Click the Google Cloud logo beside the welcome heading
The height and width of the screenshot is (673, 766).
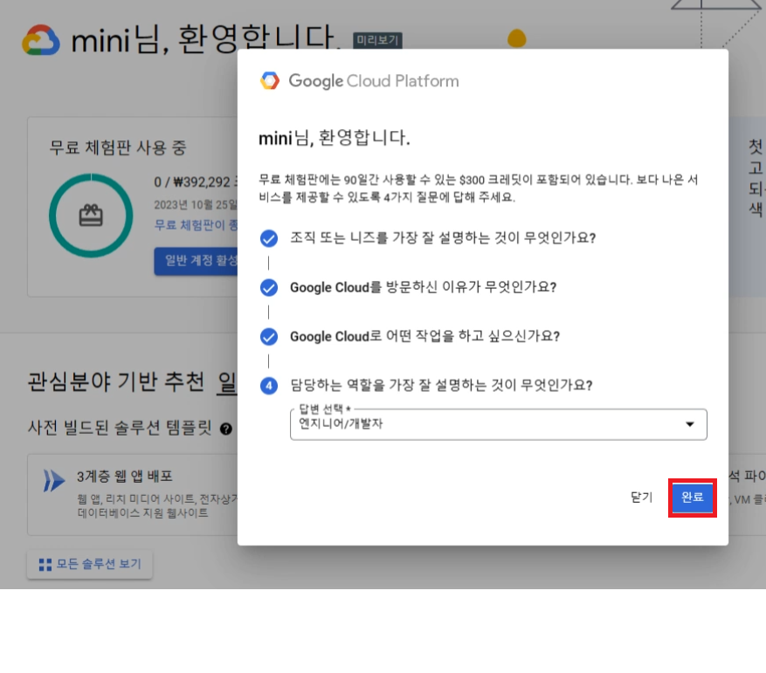[40, 40]
